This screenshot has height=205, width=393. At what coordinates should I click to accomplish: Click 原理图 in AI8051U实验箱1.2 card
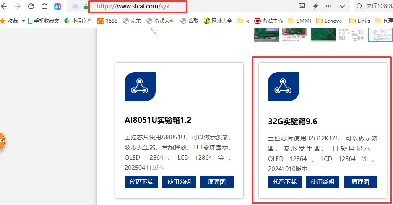tap(216, 182)
